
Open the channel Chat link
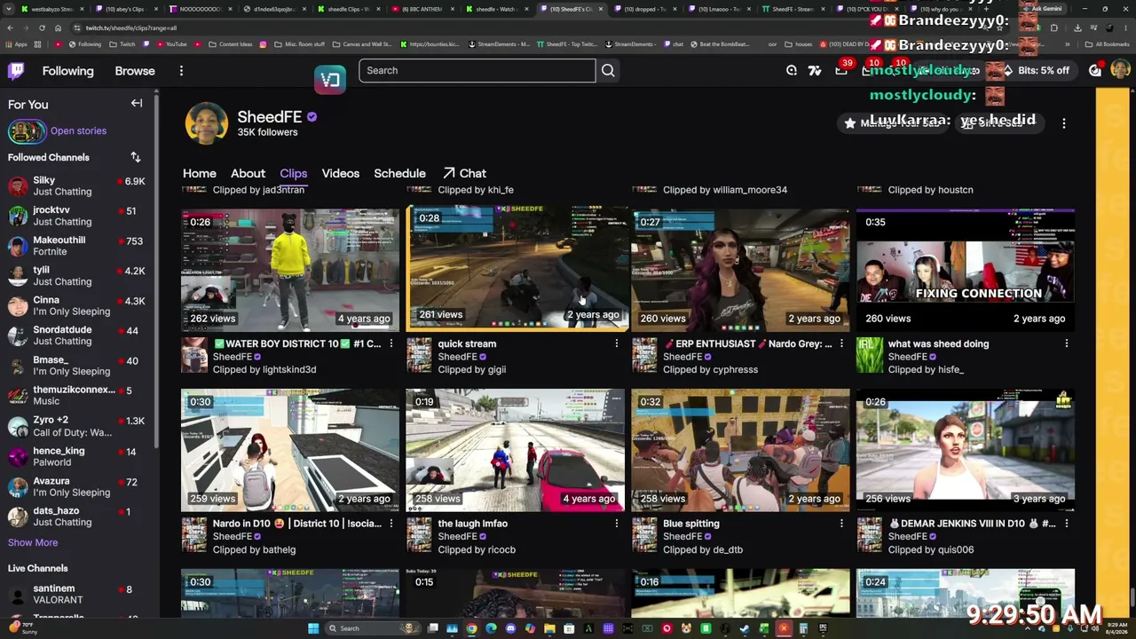pos(464,173)
